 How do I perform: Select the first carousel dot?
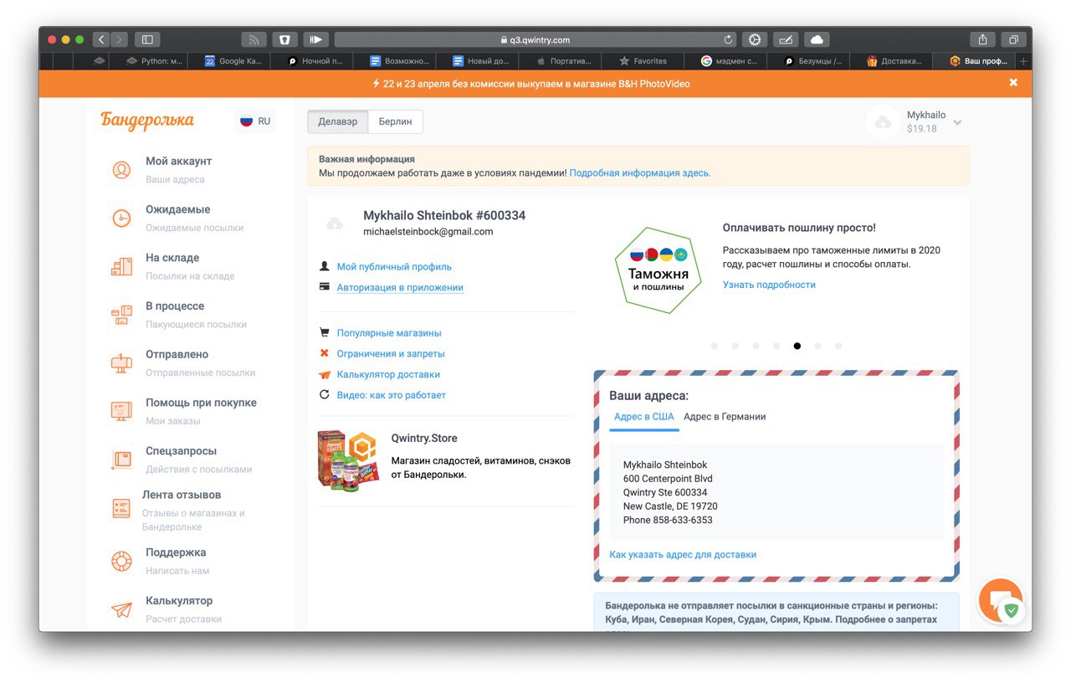[x=714, y=346]
